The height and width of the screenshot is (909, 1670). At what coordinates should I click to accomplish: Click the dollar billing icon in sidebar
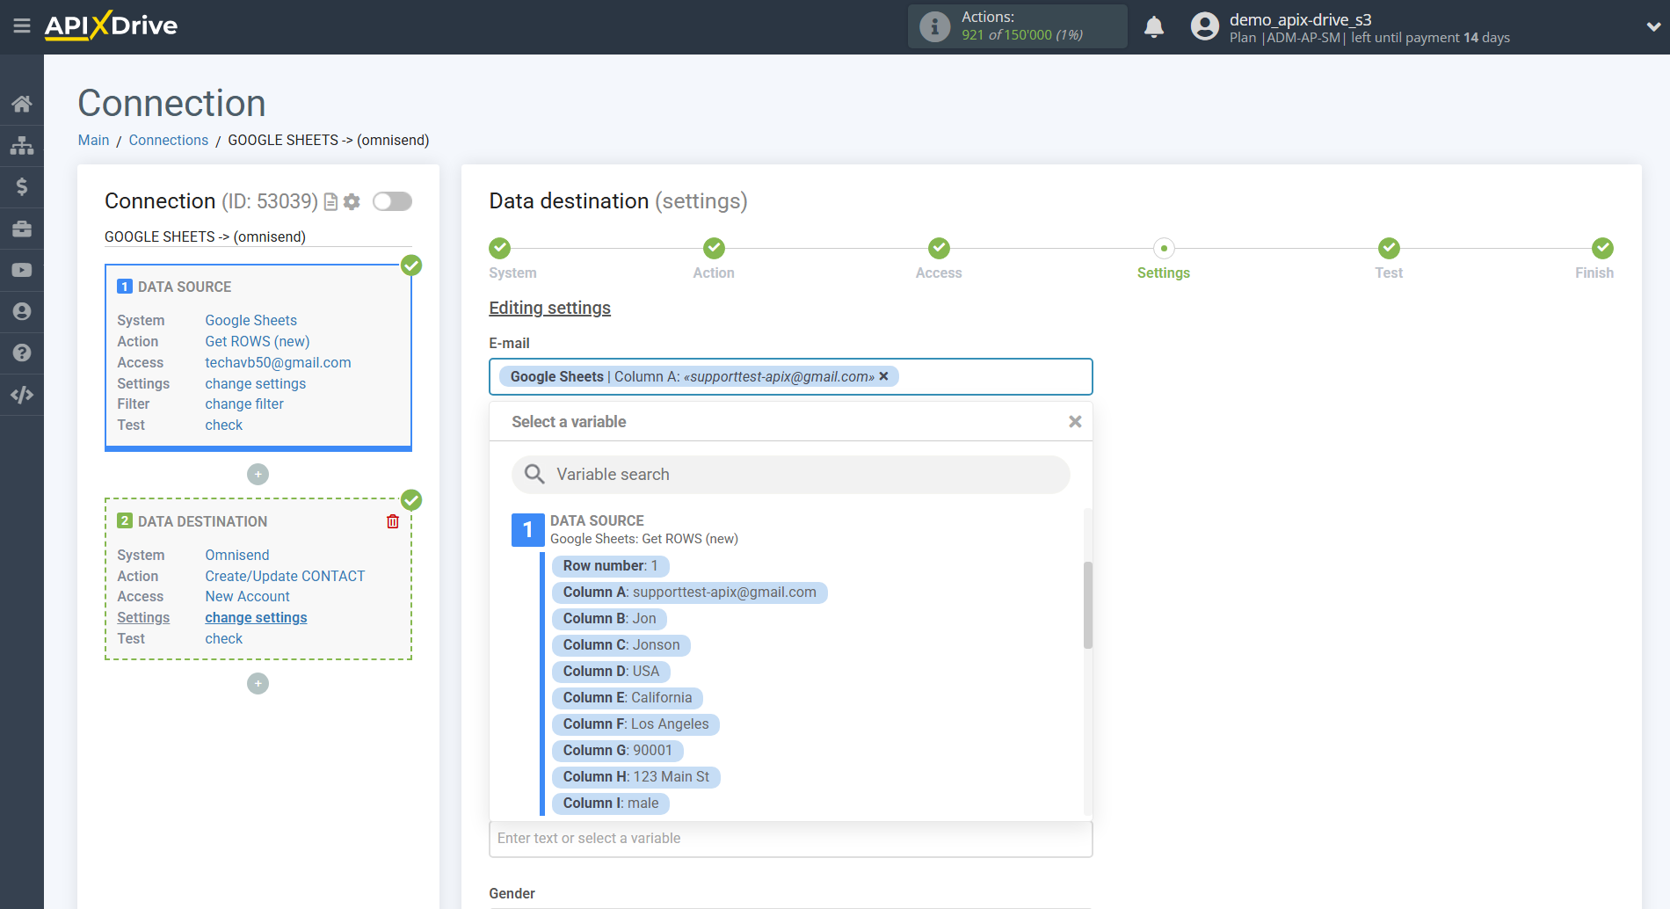[x=22, y=186]
